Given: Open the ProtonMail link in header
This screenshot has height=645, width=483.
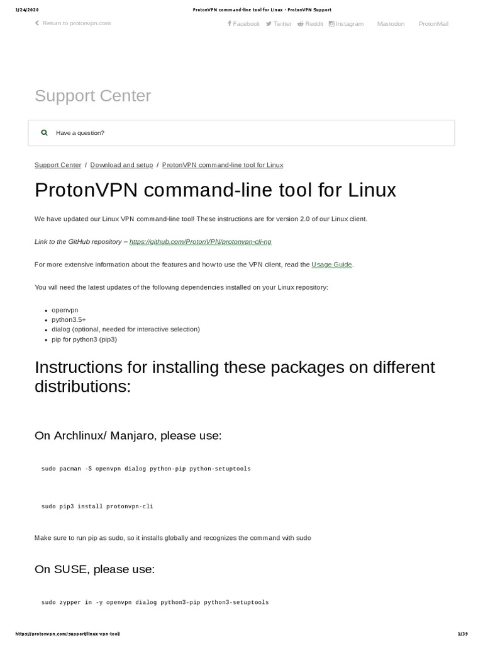Looking at the screenshot, I should (433, 24).
